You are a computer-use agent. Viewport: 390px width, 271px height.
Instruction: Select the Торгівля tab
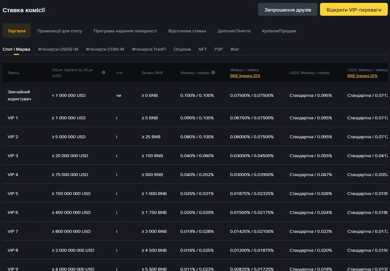pyautogui.click(x=17, y=31)
